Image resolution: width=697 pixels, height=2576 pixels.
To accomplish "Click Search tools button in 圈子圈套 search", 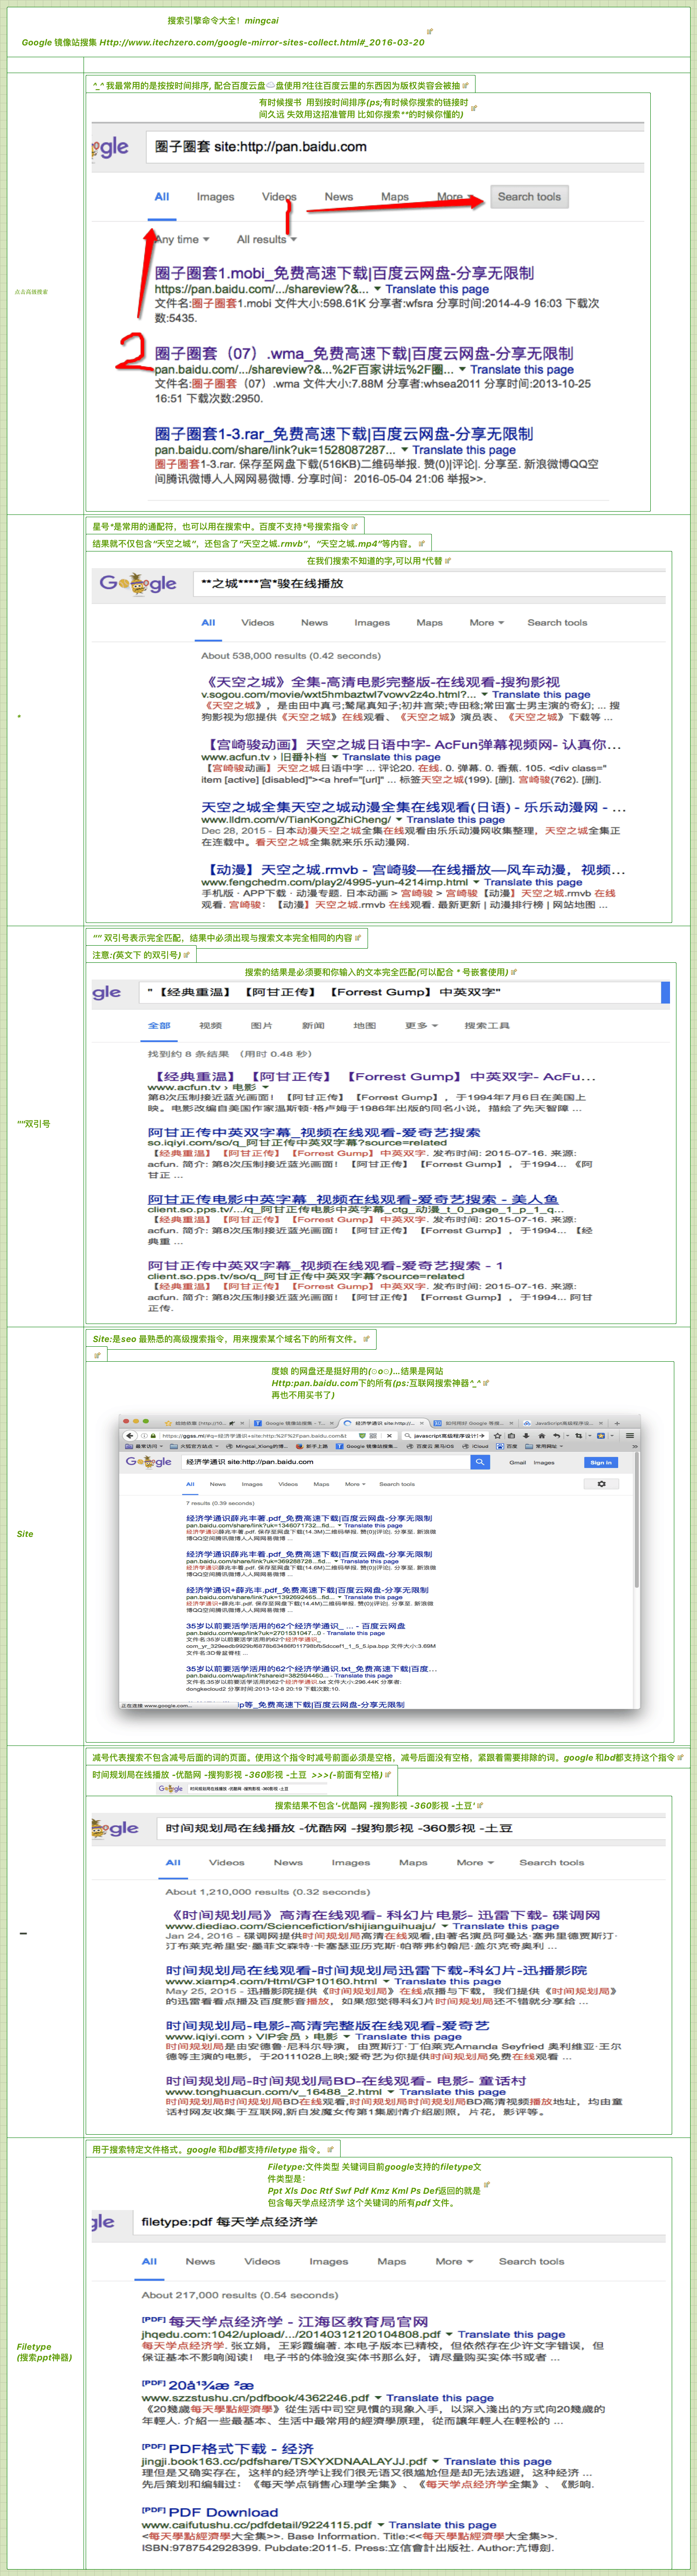I will [529, 197].
